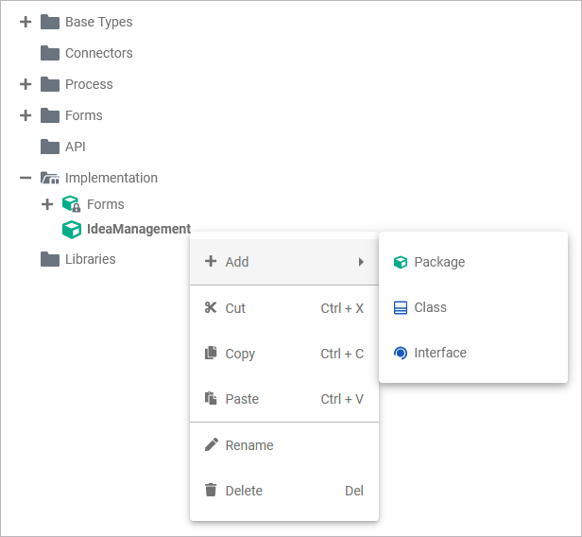
Task: Expand the Process folder node
Action: coord(26,84)
